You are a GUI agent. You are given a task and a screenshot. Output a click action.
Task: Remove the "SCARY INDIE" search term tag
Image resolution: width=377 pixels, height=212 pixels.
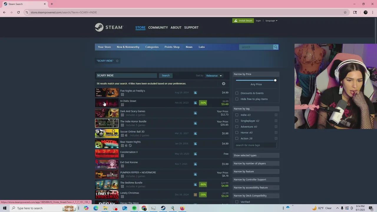pyautogui.click(x=117, y=61)
